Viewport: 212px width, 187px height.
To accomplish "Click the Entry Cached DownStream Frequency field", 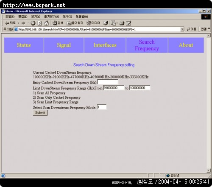I will coord(108,82).
